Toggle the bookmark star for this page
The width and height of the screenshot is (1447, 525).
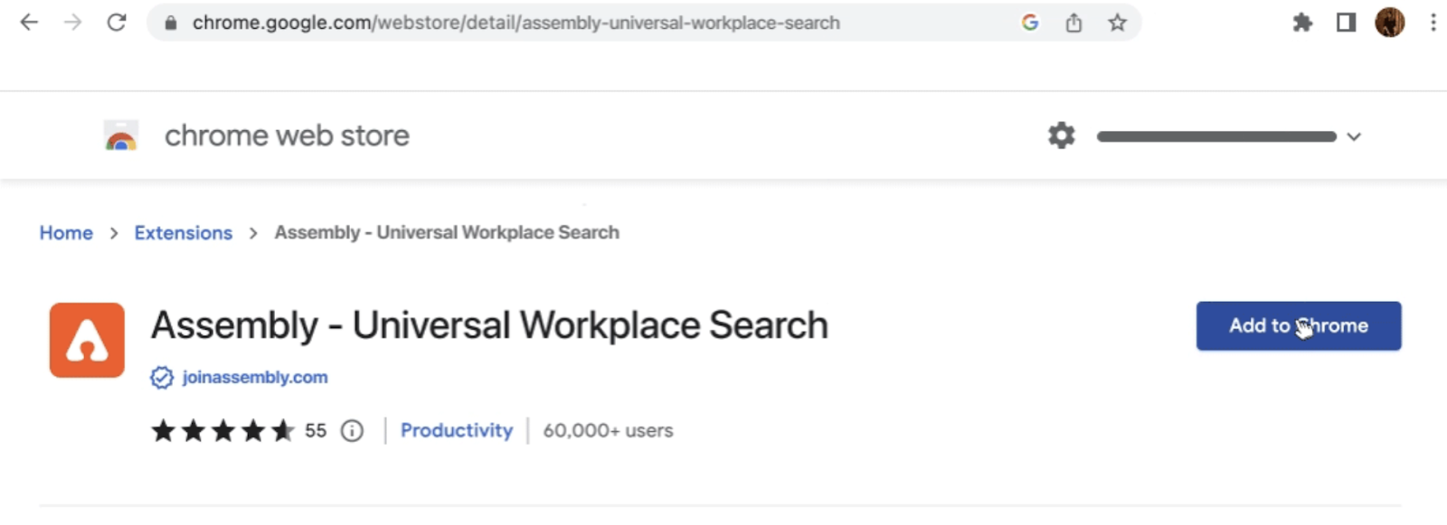[x=1117, y=23]
